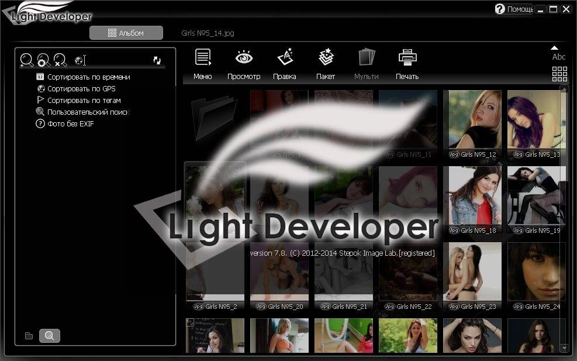Click the Girls №5_11 file name label
Screen dimensions: 577x361
click(x=414, y=154)
